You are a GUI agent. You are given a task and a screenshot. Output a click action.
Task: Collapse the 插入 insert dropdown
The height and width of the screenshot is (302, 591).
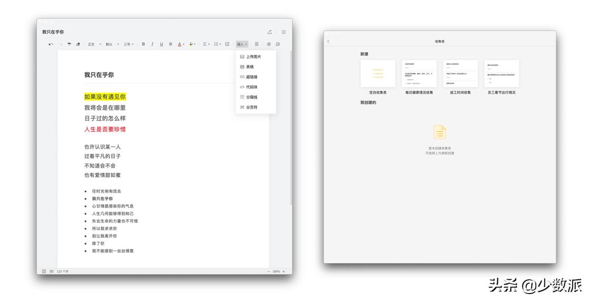(242, 44)
